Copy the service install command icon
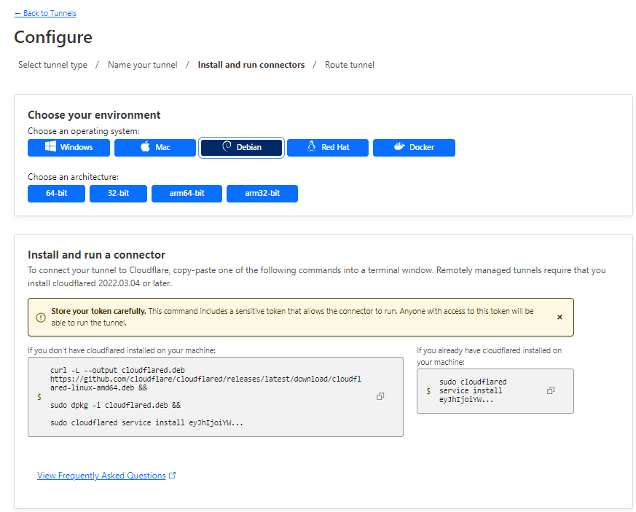 (551, 390)
